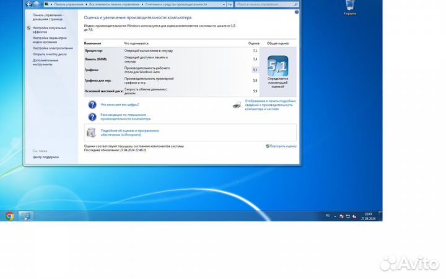Open 'Панель управления - домашняя страница'
Image resolution: width=446 pixels, height=279 pixels.
pyautogui.click(x=48, y=17)
